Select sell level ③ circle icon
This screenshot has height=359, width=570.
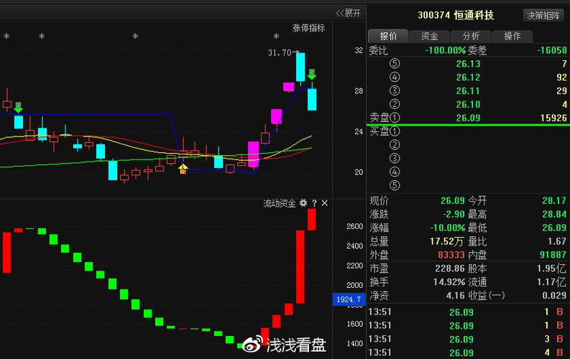[395, 90]
